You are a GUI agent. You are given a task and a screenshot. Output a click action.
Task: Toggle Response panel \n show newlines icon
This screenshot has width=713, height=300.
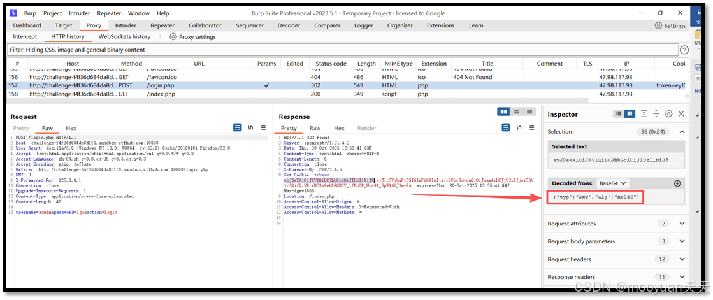[x=519, y=128]
